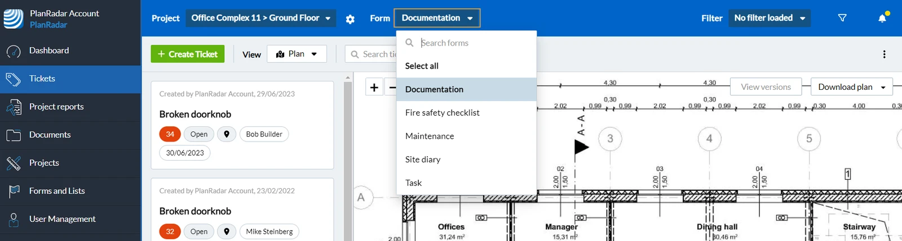
Task: Open the three-dot more options menu
Action: pyautogui.click(x=884, y=54)
